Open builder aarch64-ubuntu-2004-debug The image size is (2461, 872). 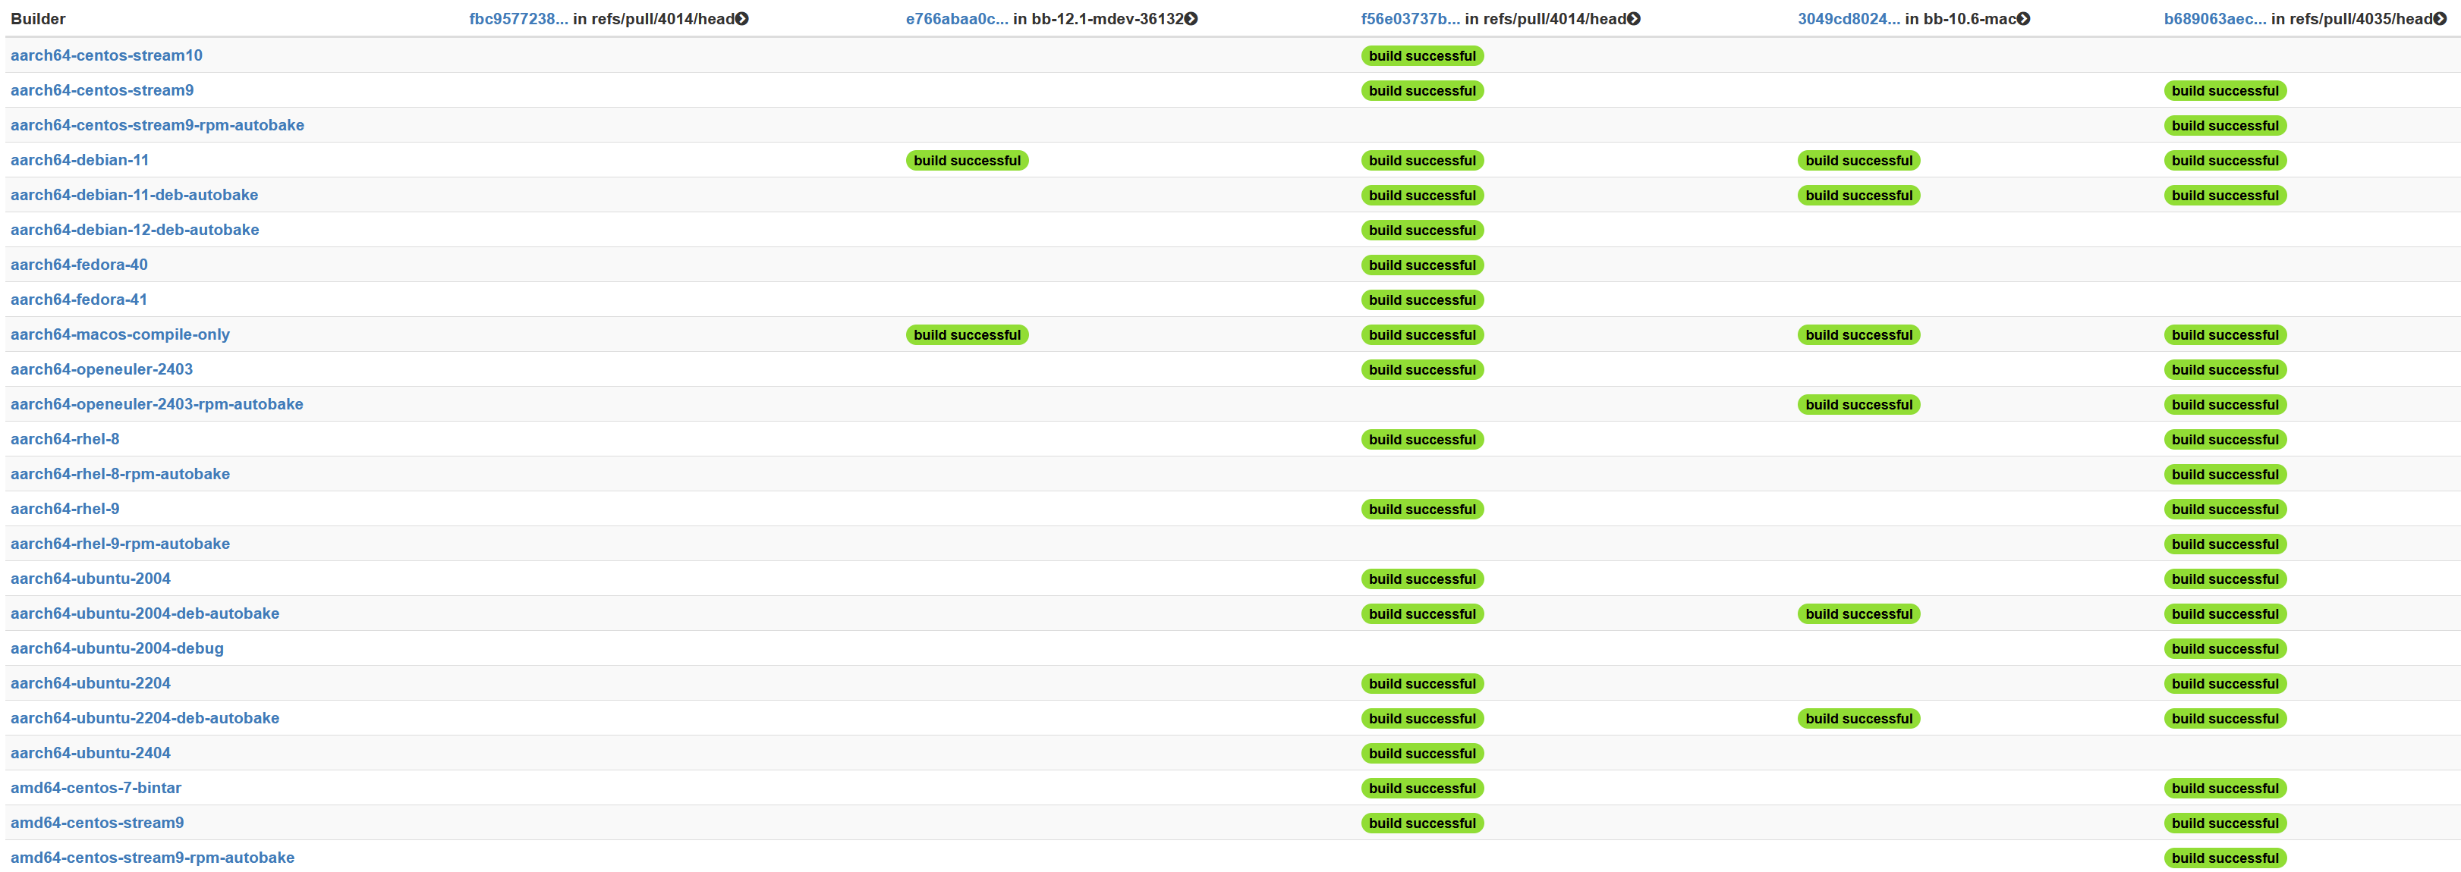(x=117, y=648)
